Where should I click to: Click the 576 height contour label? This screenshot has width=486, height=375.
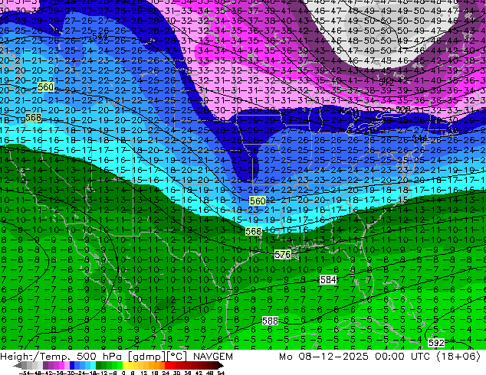(282, 255)
